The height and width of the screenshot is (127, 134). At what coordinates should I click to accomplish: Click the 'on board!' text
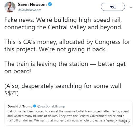[18, 71]
